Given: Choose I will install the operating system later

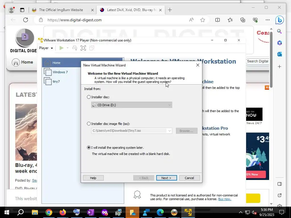Looking at the screenshot, I should pyautogui.click(x=89, y=148).
